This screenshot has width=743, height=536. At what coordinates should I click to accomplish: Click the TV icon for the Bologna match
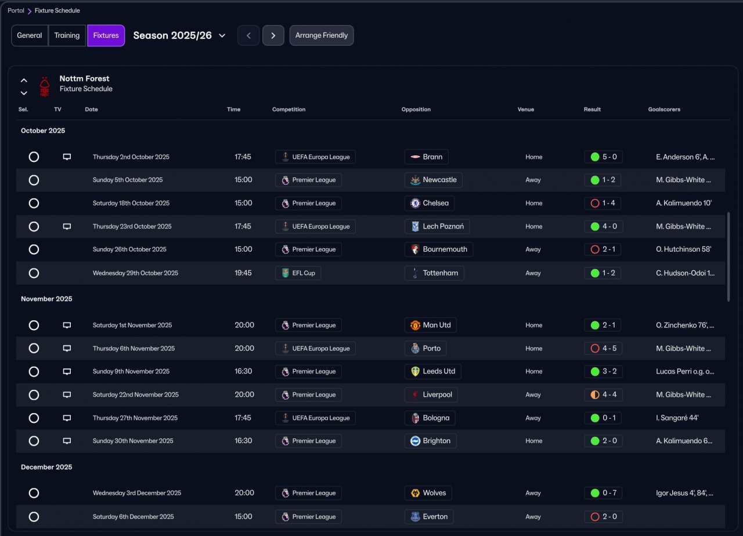(67, 418)
